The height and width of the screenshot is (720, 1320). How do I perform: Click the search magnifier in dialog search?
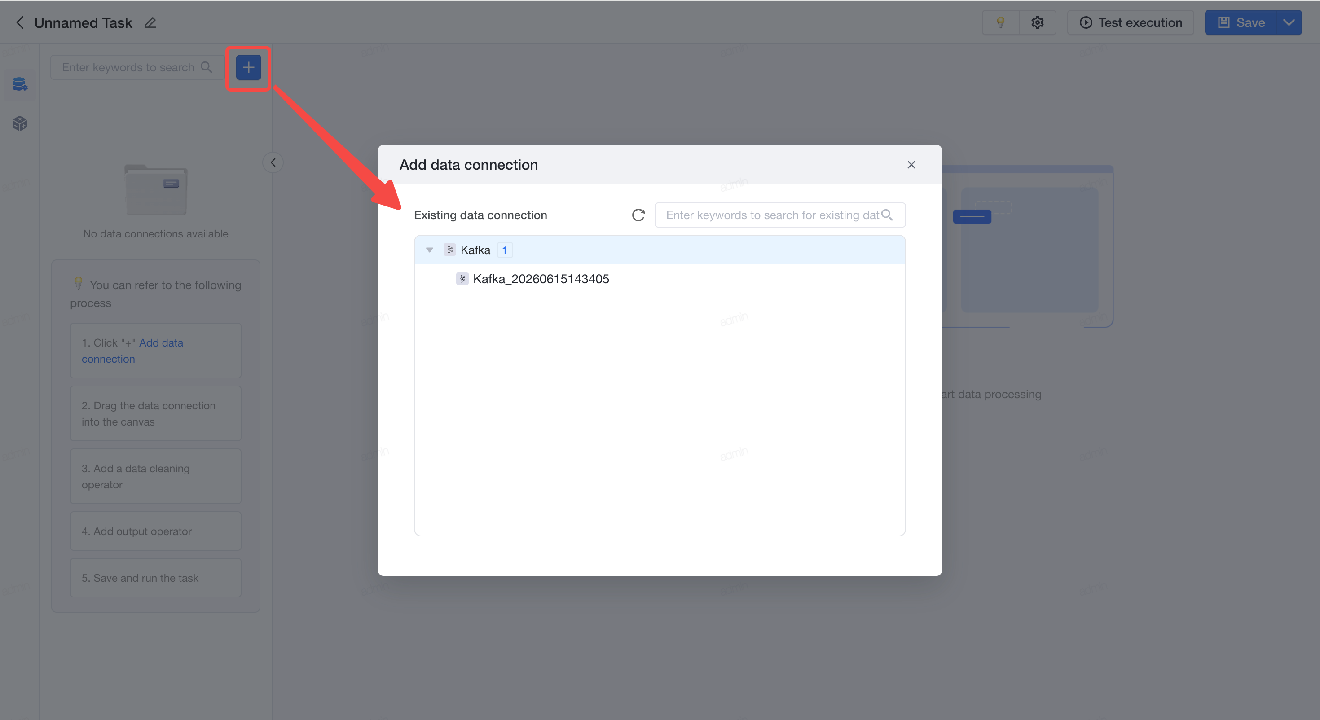tap(887, 215)
